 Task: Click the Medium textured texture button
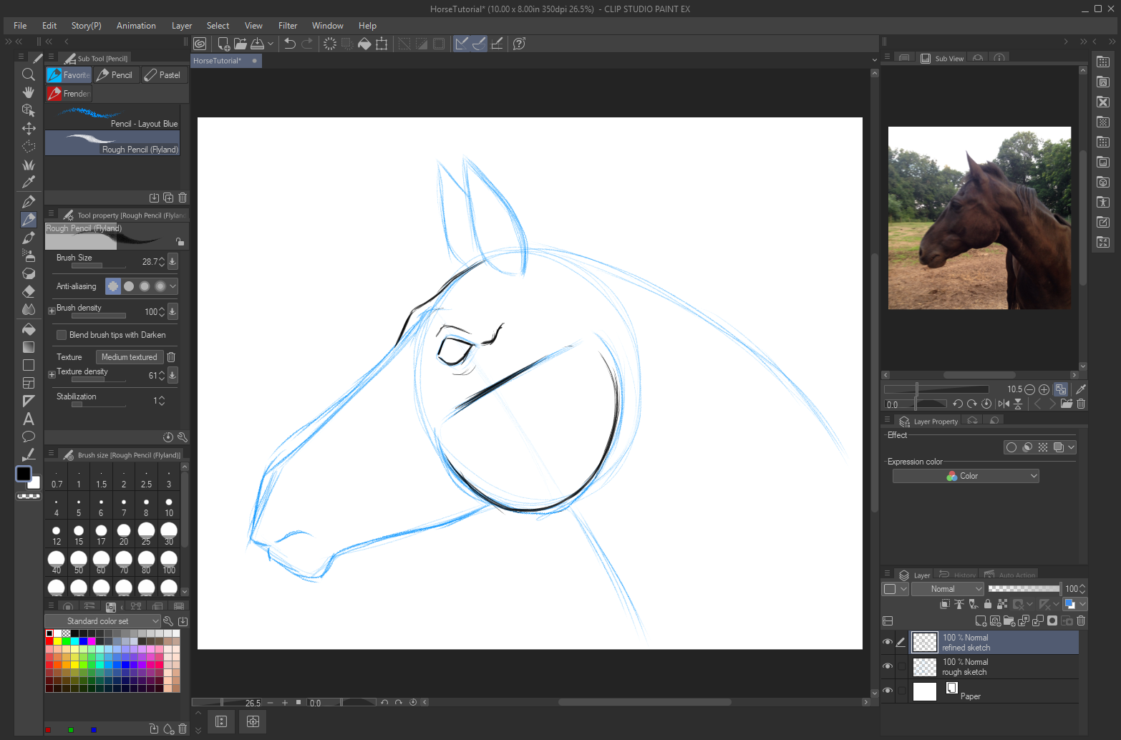point(130,357)
